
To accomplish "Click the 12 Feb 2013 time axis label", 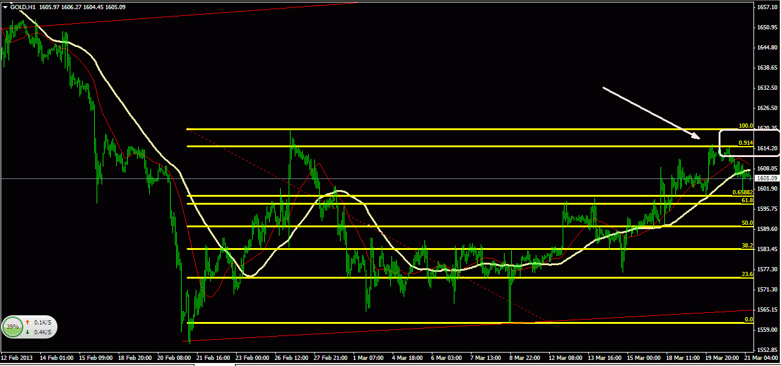I will [17, 357].
